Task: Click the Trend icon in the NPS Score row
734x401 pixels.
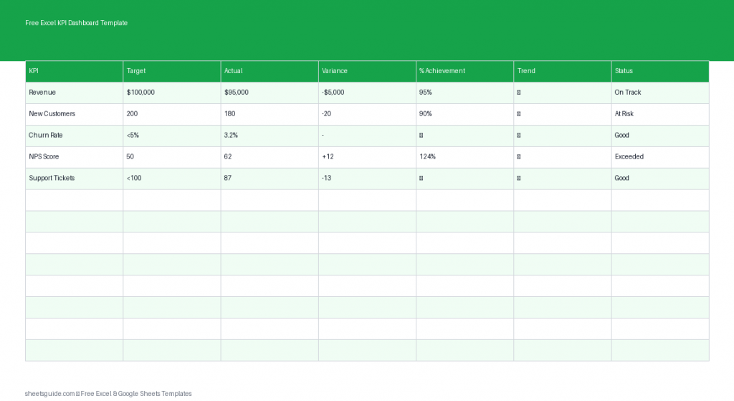Action: coord(519,157)
